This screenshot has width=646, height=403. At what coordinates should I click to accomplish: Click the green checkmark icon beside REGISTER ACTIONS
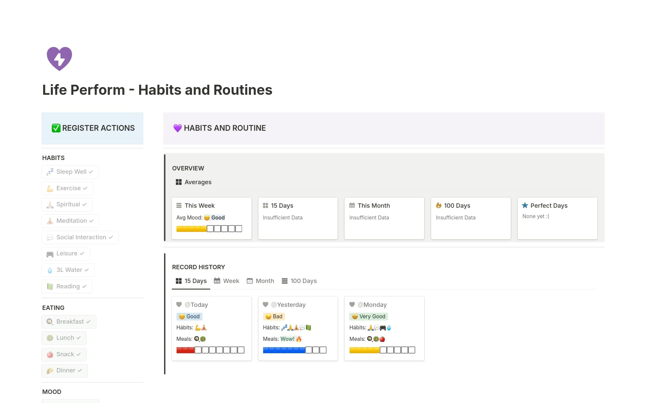click(x=56, y=128)
